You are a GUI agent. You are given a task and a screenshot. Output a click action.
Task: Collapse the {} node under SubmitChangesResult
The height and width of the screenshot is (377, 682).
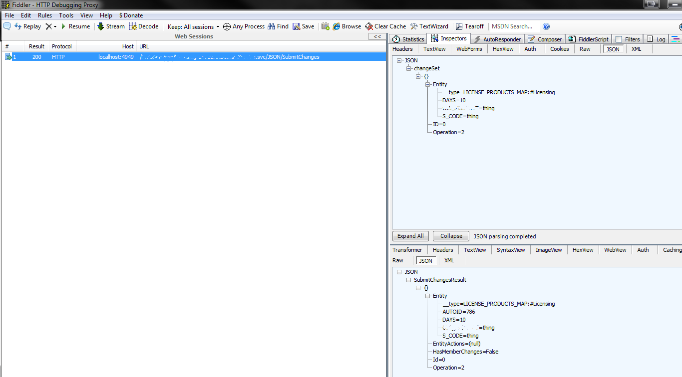pos(418,288)
